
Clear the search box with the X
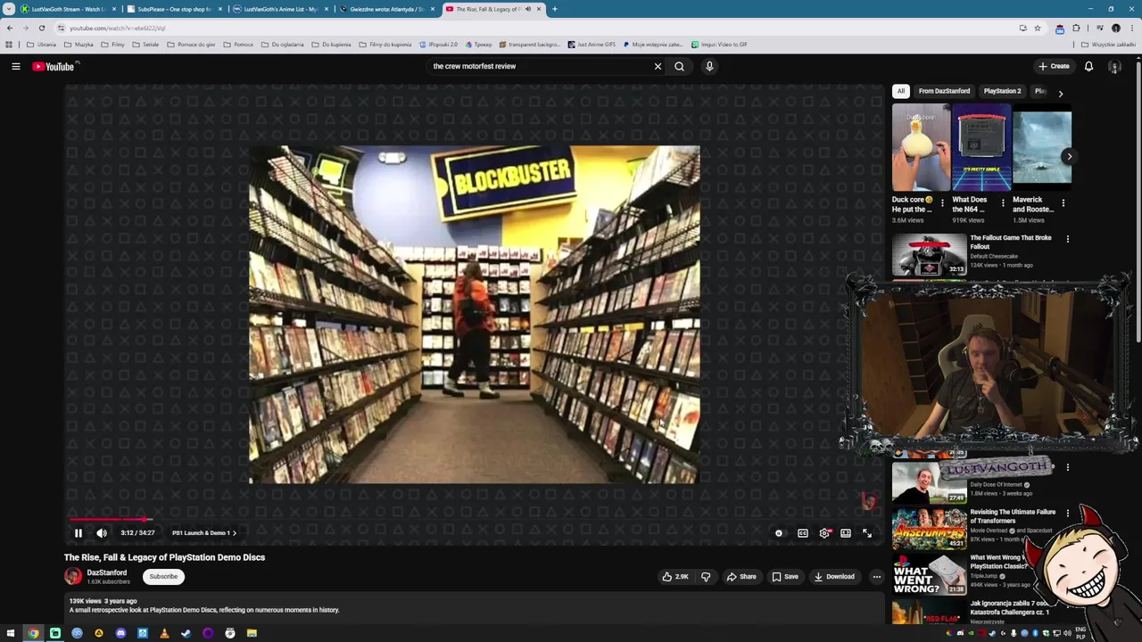point(658,66)
